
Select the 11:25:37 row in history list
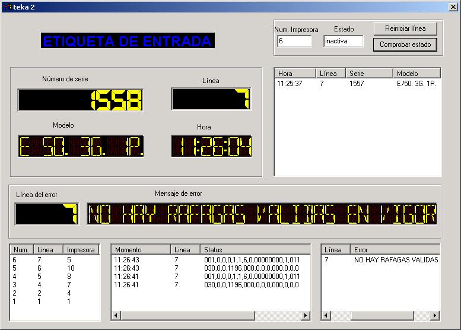click(x=358, y=84)
